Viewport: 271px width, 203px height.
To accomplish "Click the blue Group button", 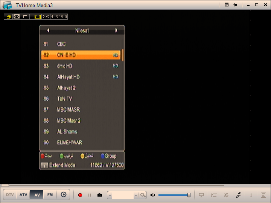I will click(x=109, y=156).
